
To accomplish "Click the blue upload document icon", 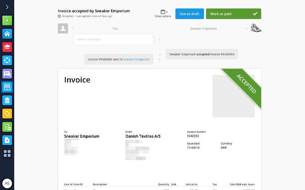I will pos(7,140).
